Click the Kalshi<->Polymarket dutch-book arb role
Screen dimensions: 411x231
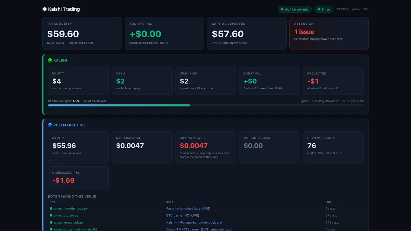pyautogui.click(x=194, y=222)
